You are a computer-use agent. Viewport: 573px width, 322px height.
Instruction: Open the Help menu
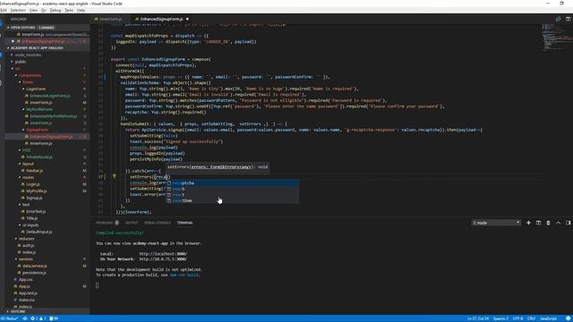81,10
